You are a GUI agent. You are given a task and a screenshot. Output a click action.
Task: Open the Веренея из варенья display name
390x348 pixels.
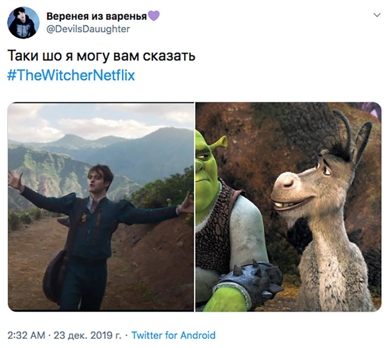(x=97, y=16)
